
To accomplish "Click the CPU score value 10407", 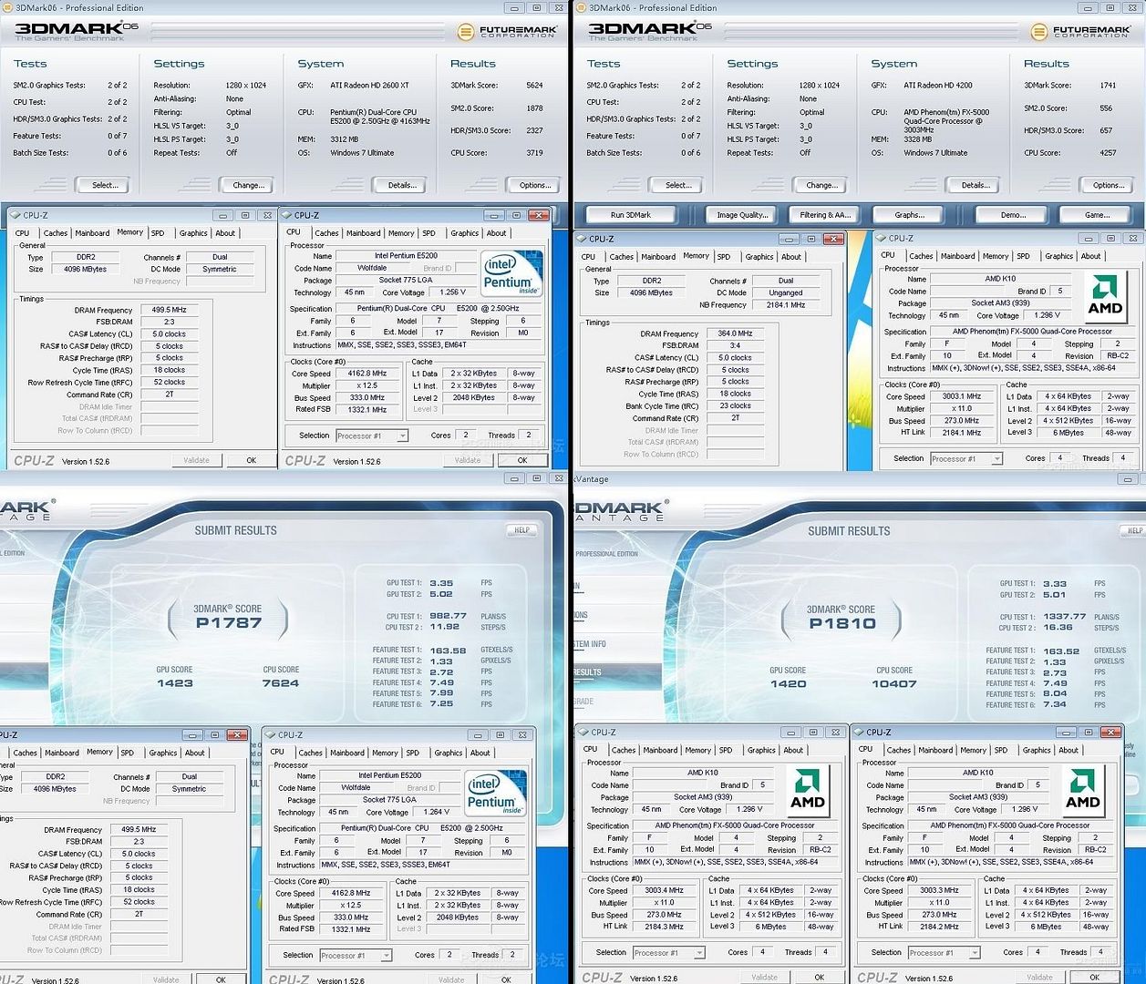I will [x=894, y=683].
